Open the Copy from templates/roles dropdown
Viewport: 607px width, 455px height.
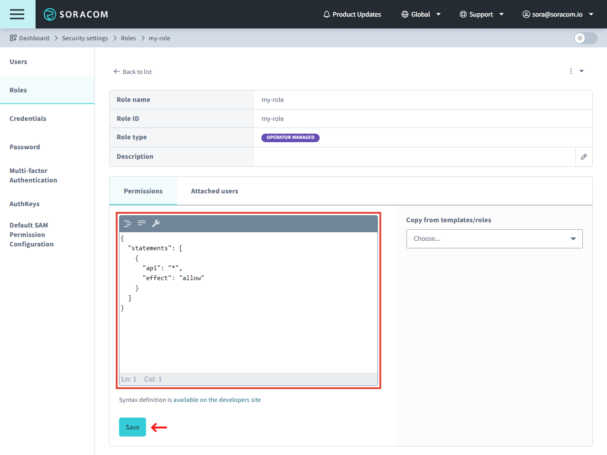[x=494, y=239]
